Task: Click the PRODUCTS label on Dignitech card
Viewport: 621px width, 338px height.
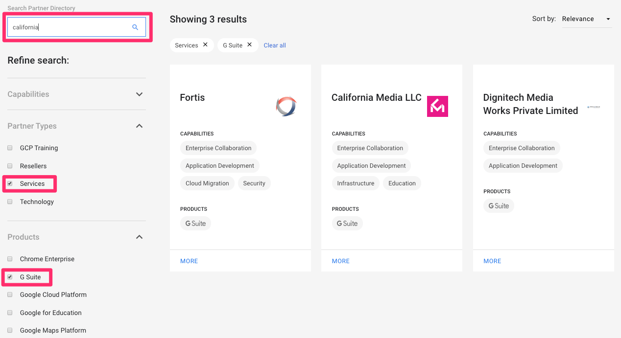Action: tap(497, 191)
